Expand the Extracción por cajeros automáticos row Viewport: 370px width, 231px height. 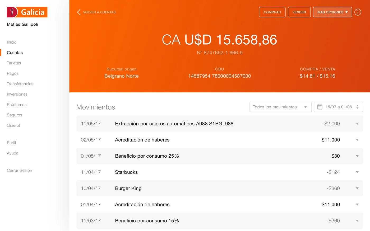coord(357,124)
